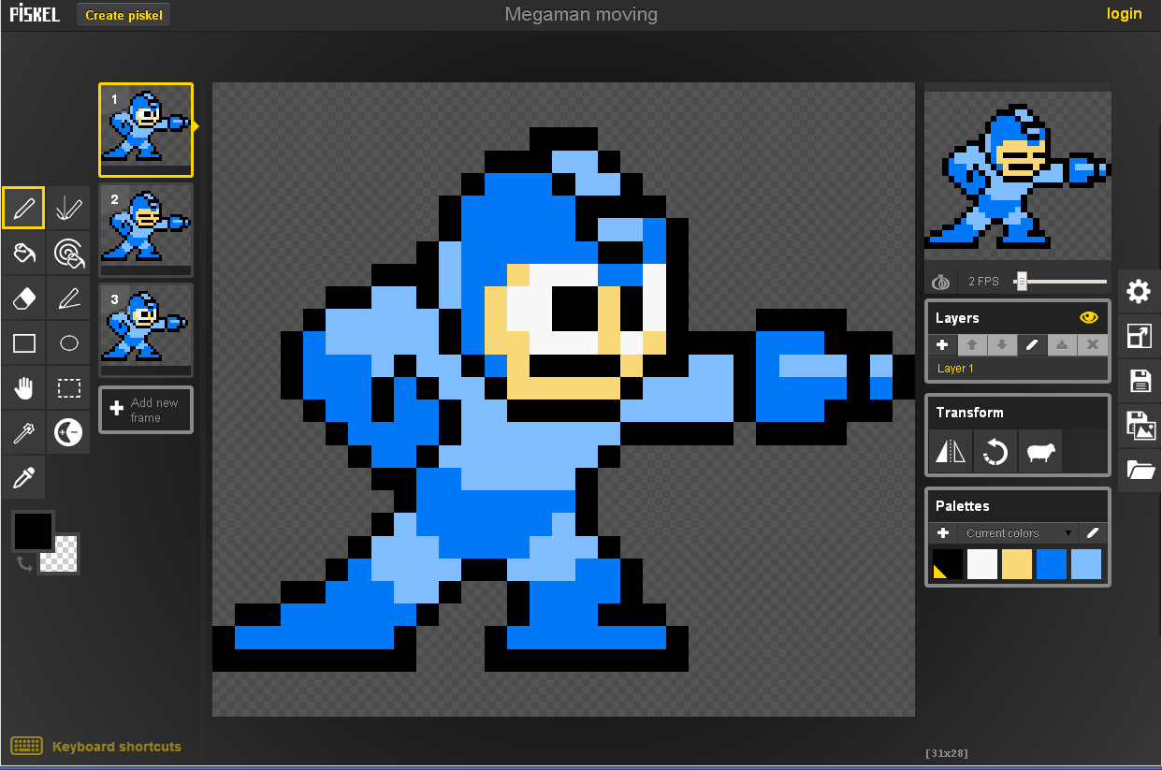Screen dimensions: 1162x770
Task: Select the Circle tool
Action: (68, 342)
